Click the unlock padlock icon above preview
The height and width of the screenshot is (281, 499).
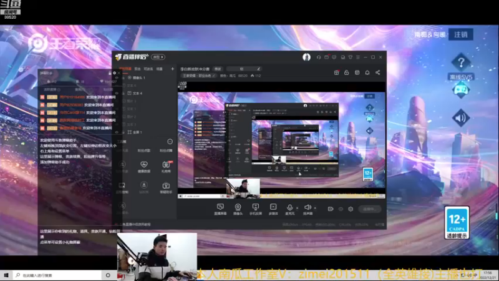click(347, 72)
